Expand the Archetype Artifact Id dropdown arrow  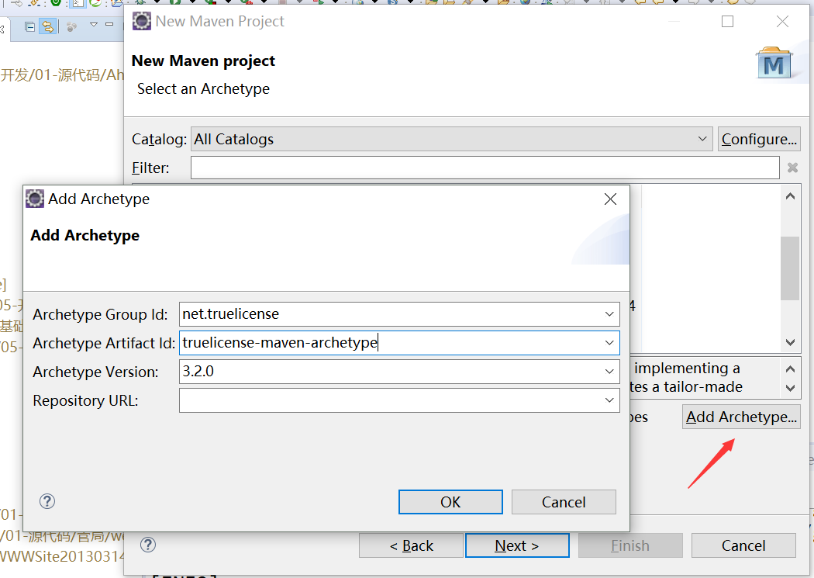point(609,343)
